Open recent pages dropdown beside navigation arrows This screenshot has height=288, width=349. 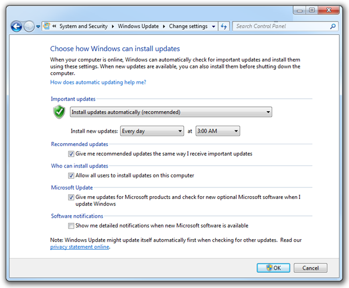click(x=38, y=27)
